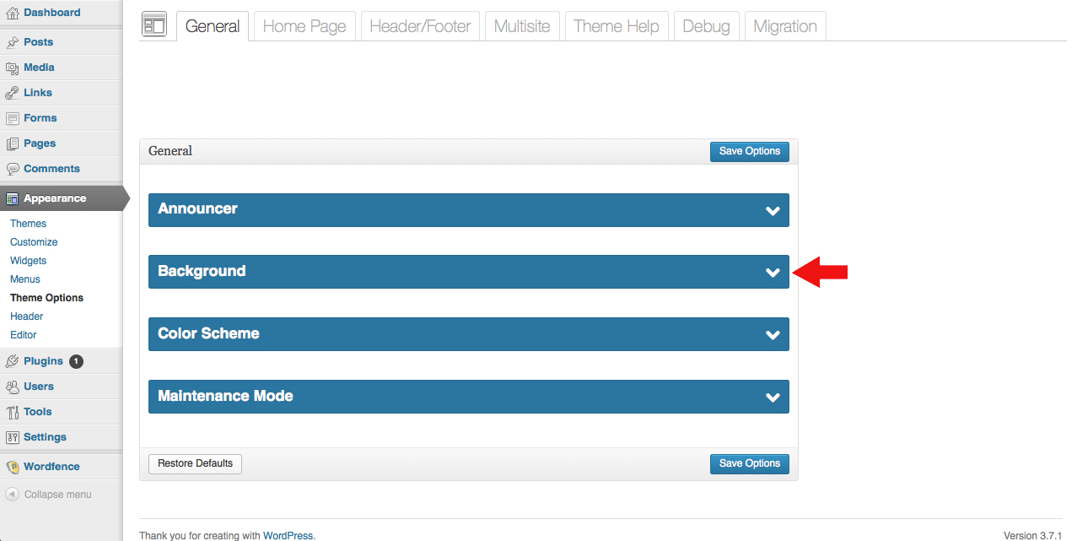The height and width of the screenshot is (541, 1077).
Task: Click the Media icon in sidebar
Action: (12, 68)
